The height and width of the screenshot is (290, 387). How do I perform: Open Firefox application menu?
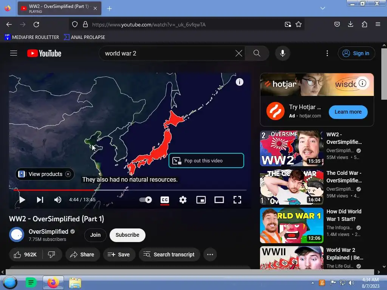coord(378,24)
